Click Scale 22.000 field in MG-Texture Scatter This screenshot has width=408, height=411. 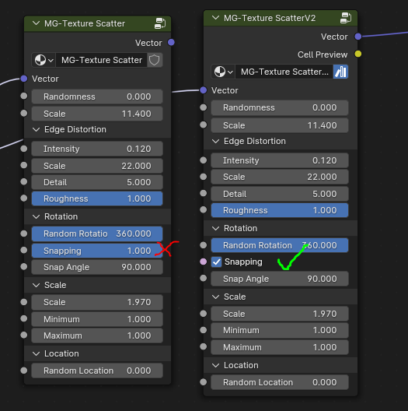tap(97, 166)
